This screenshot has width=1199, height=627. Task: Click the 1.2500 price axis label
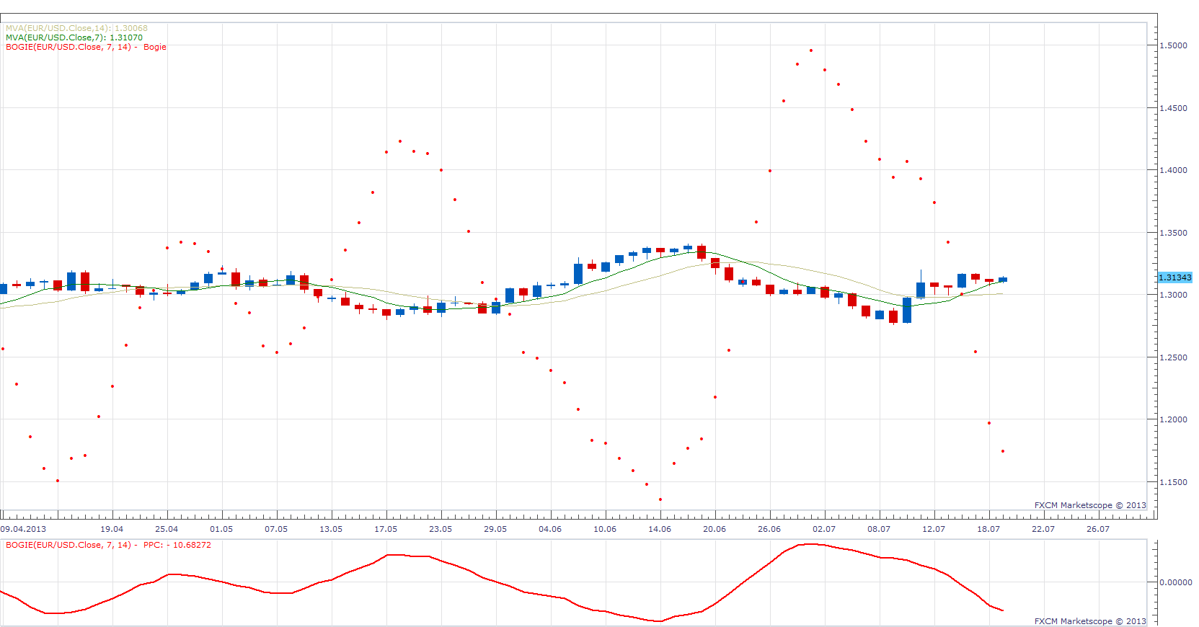[1173, 357]
